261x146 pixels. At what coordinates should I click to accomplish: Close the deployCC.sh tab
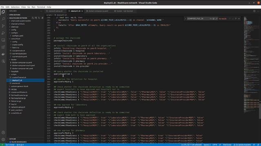click(82, 11)
